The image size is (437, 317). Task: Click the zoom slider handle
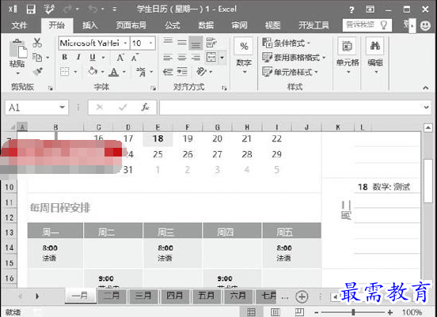(x=353, y=312)
